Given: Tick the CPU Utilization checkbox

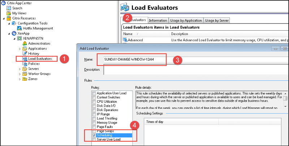Looking at the screenshot, I should pyautogui.click(x=94, y=102).
